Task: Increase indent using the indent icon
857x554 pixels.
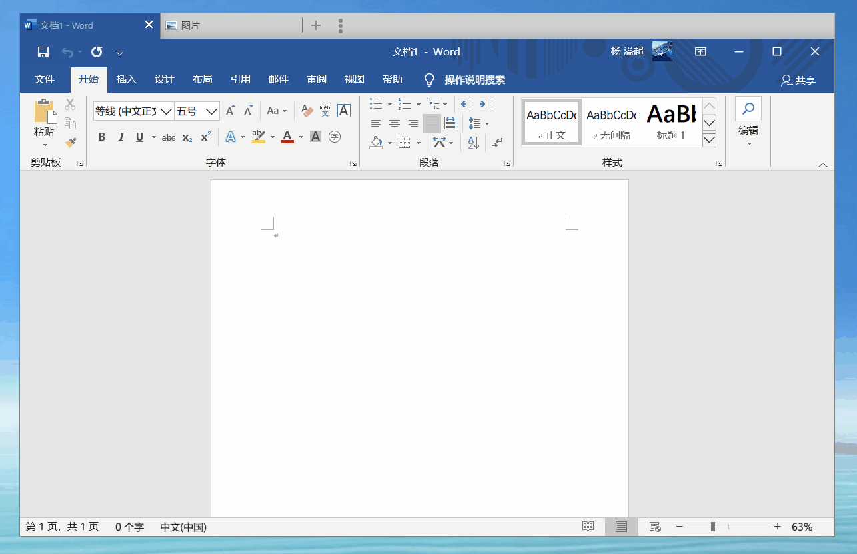Action: point(486,104)
